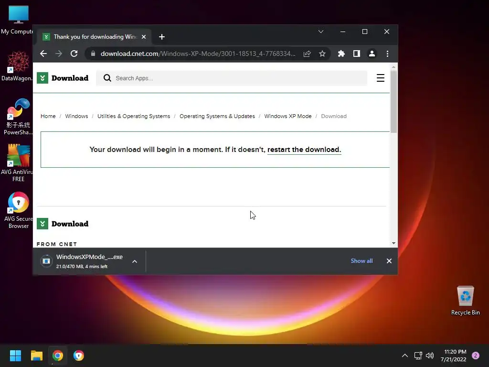Open 'Windows XP Mode' breadcrumb
This screenshot has width=489, height=367.
pos(288,116)
